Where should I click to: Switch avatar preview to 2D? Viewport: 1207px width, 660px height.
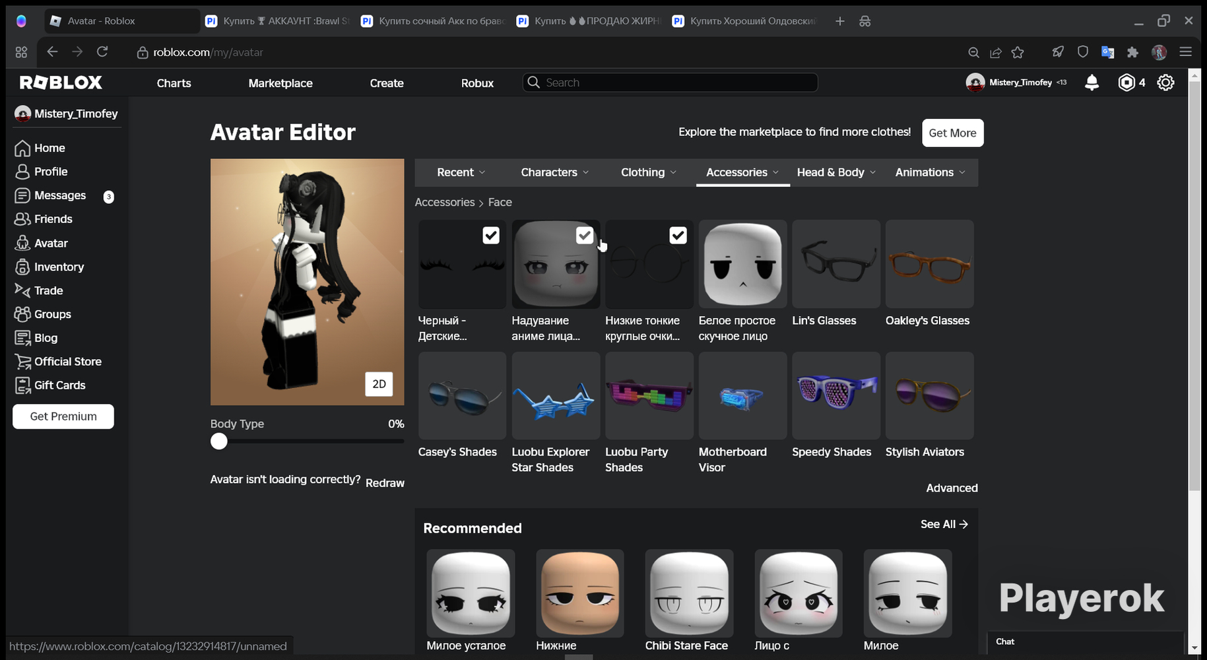379,384
